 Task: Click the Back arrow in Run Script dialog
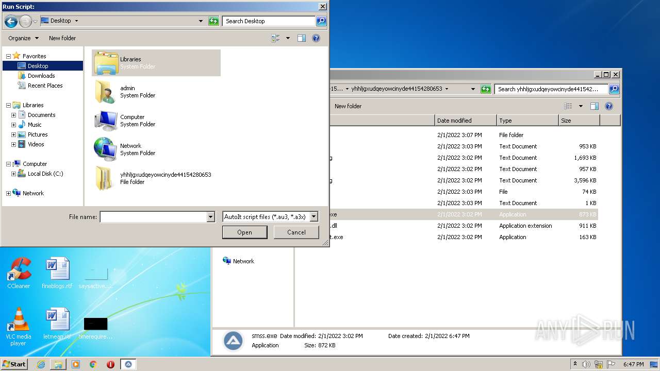[x=11, y=21]
